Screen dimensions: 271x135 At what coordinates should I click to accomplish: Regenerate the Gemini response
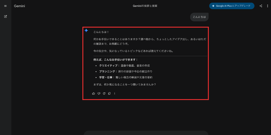tap(104, 93)
